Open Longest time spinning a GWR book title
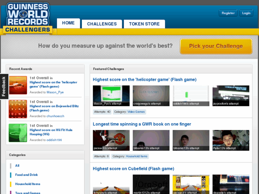The image size is (259, 194). click(x=142, y=124)
